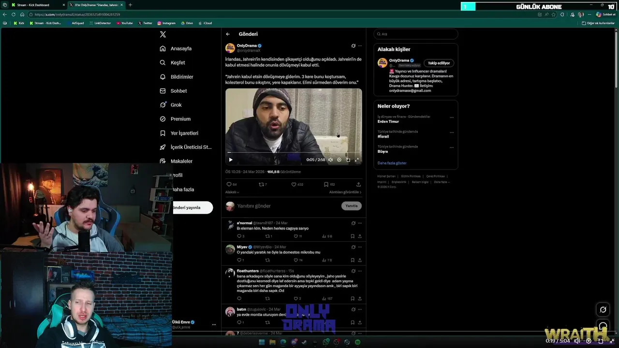The width and height of the screenshot is (619, 348).
Task: Open more options for #İsrail trend
Action: [x=452, y=132]
